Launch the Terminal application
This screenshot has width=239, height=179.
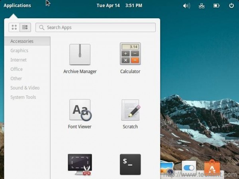tap(130, 164)
